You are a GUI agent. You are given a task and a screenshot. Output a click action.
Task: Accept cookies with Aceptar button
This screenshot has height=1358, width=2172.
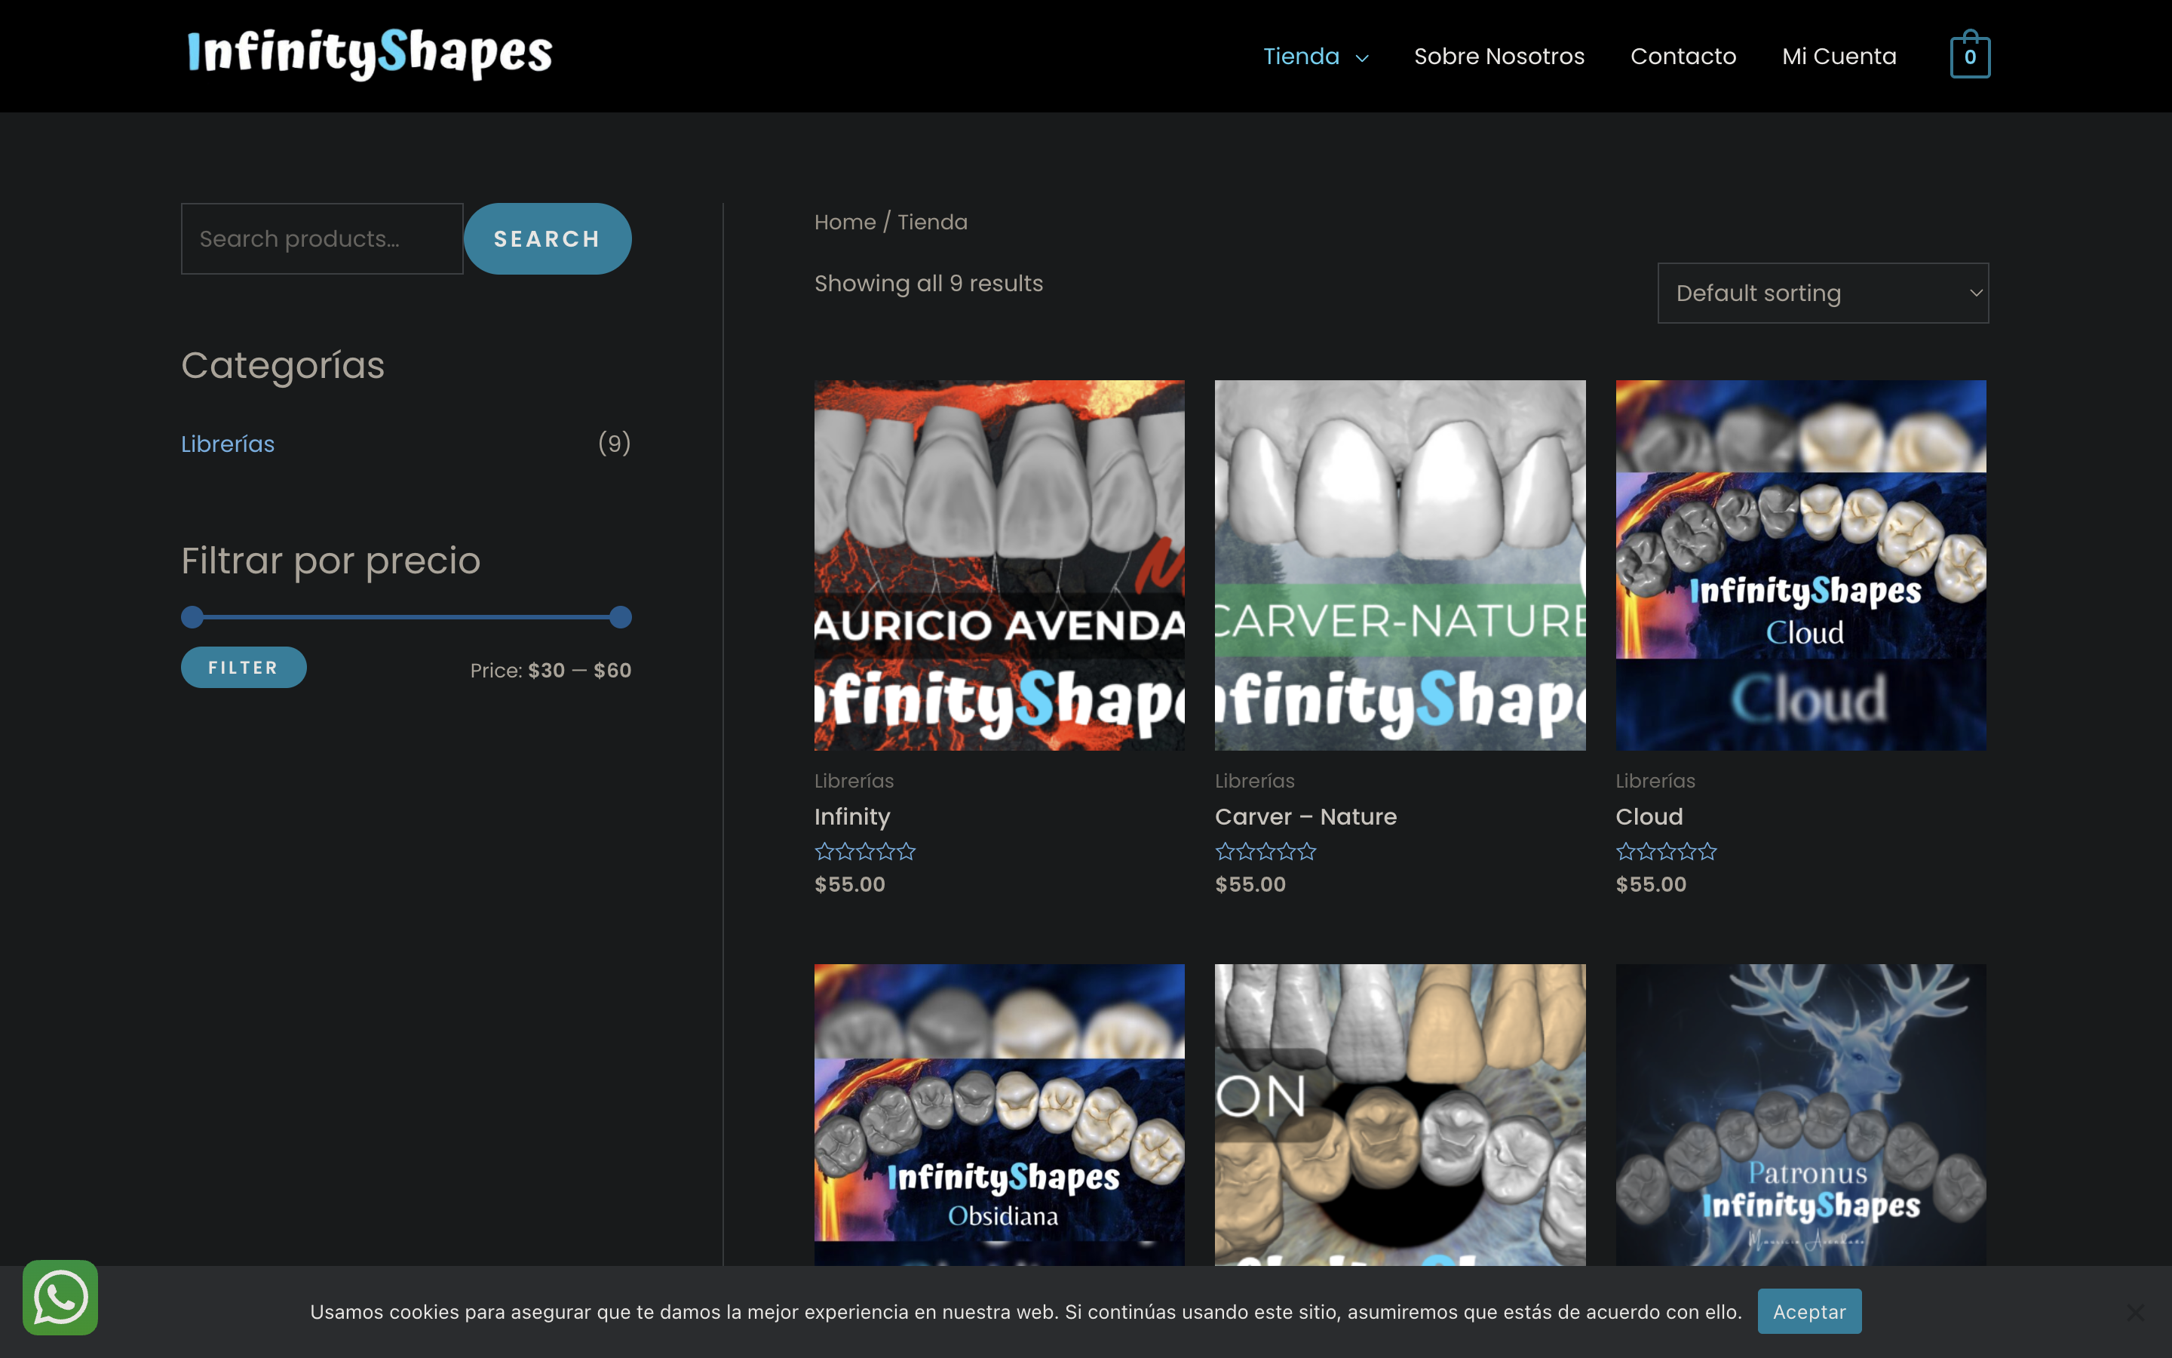[1808, 1311]
